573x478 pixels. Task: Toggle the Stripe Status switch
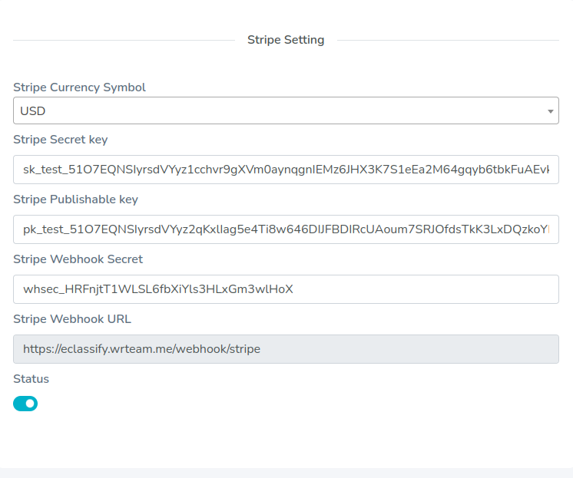point(25,404)
